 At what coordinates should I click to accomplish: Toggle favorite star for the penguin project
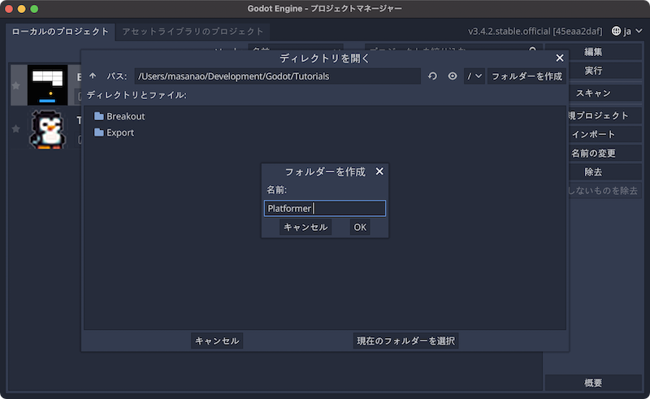pos(15,128)
